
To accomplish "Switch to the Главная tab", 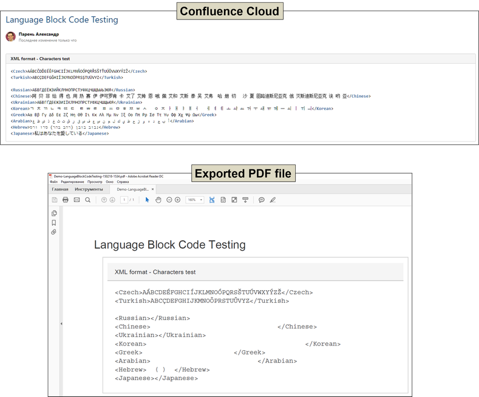I will coord(60,189).
